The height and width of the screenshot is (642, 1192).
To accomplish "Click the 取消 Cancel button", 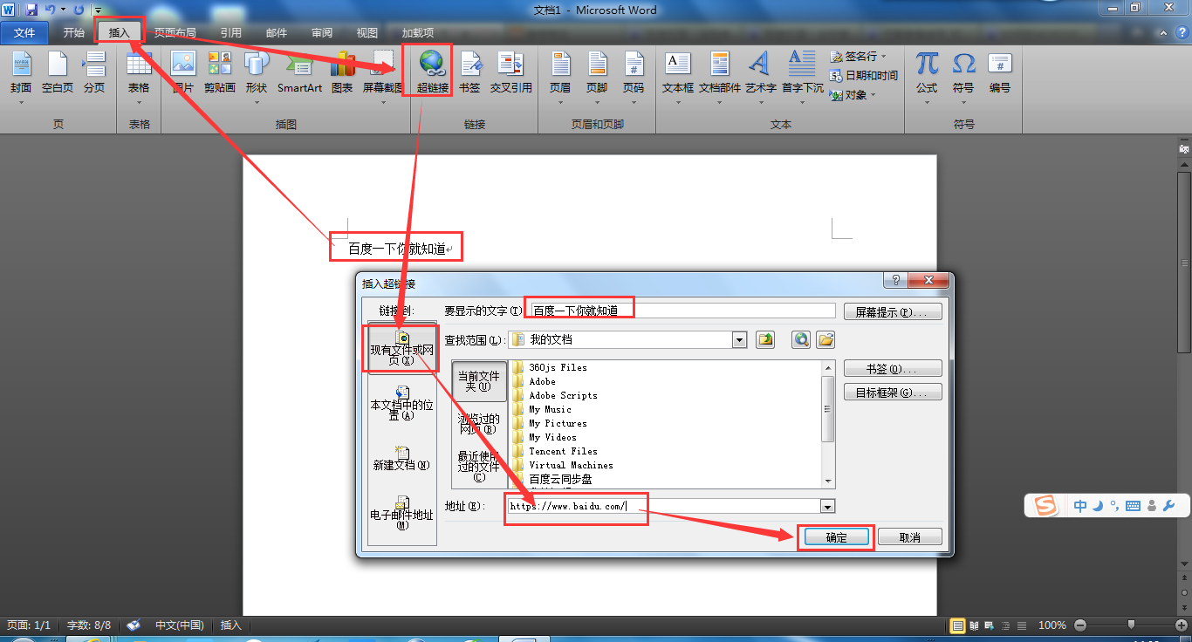I will click(910, 537).
